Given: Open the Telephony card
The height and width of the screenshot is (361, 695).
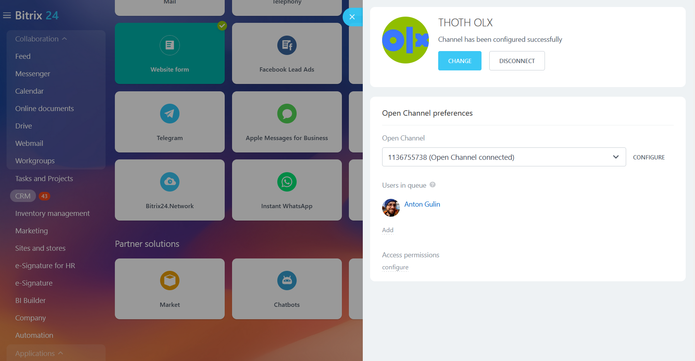Looking at the screenshot, I should click(x=287, y=8).
